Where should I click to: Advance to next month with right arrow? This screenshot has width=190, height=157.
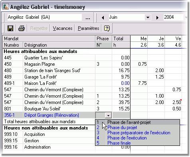[157, 18]
